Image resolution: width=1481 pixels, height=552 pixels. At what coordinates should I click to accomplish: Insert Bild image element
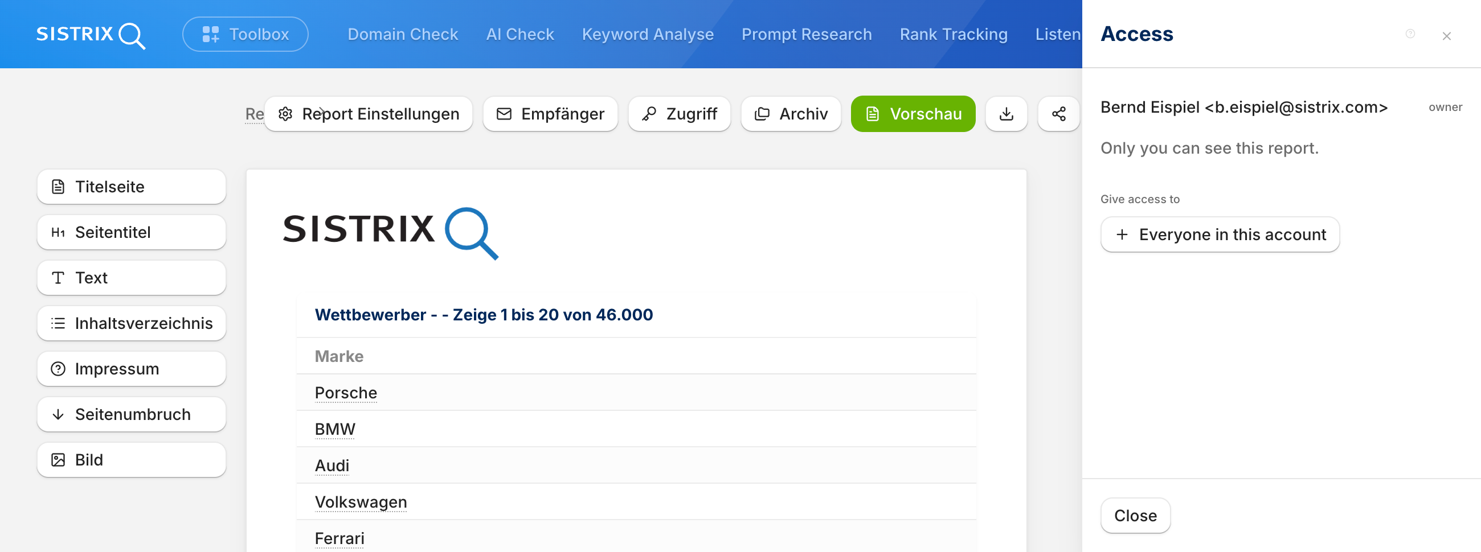coord(131,459)
